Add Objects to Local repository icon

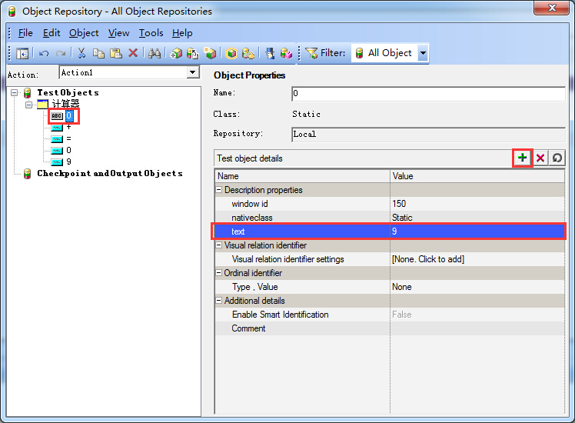coord(176,54)
